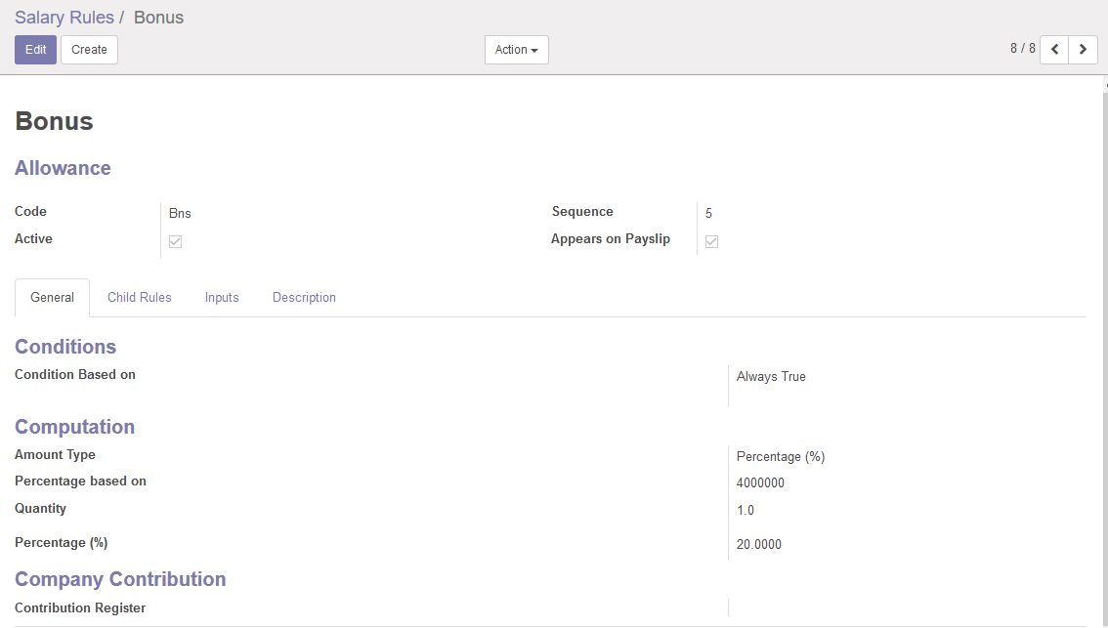Click the Sequence value 5
The height and width of the screenshot is (628, 1108).
pos(708,213)
